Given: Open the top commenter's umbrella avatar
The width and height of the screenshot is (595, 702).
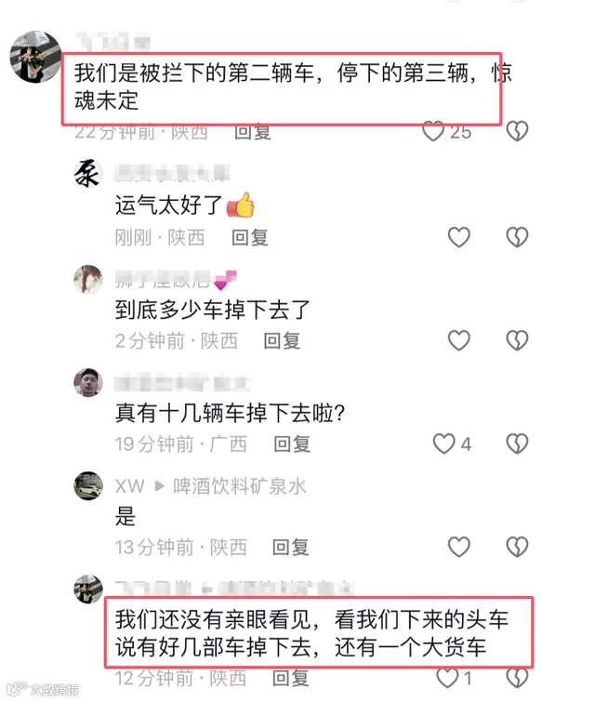Looking at the screenshot, I should pos(36,57).
